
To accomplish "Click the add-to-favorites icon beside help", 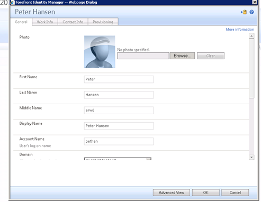I will pos(244,12).
